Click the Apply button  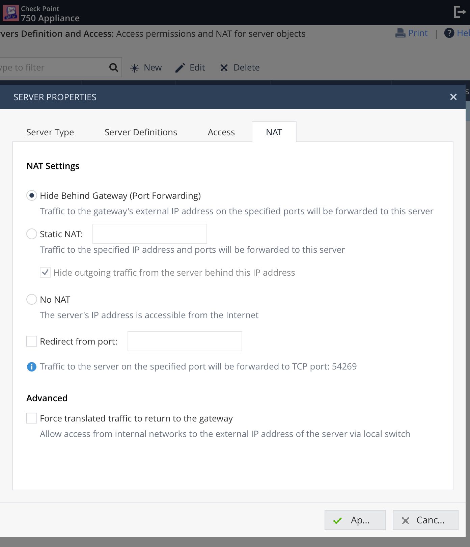[355, 520]
